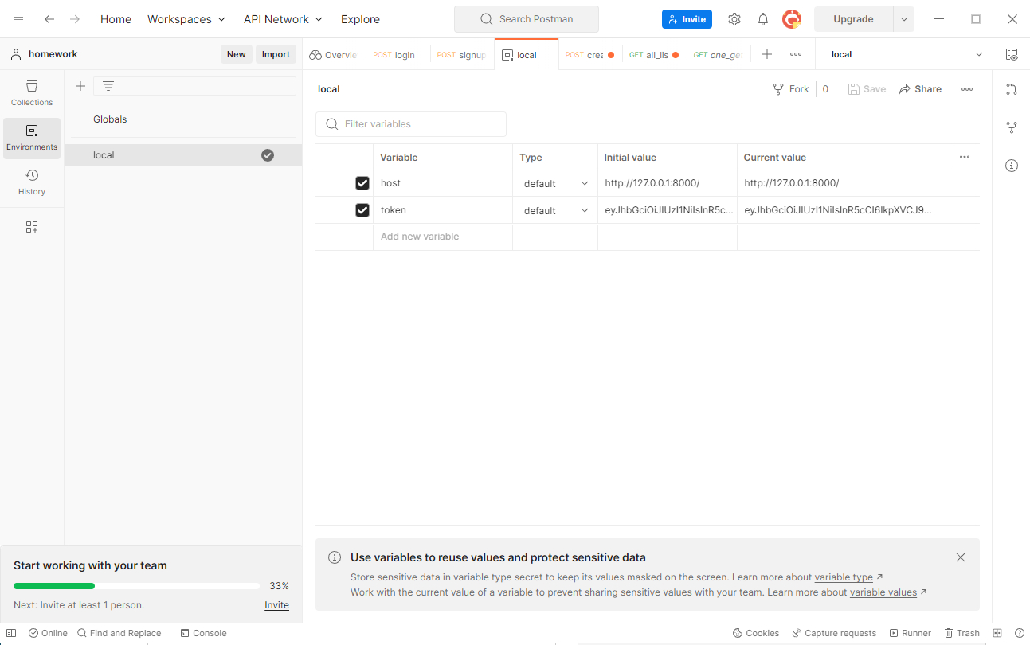This screenshot has height=645, width=1030.
Task: Open the variable table column options
Action: click(965, 157)
